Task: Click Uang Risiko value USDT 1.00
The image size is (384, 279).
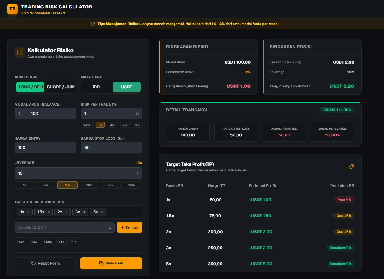Action: (x=238, y=86)
